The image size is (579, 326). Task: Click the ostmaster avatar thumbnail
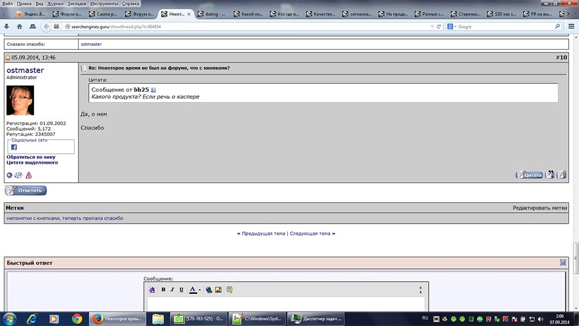[x=20, y=100]
